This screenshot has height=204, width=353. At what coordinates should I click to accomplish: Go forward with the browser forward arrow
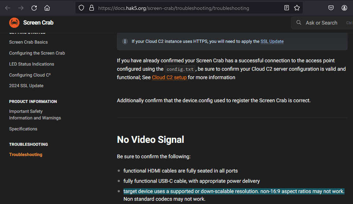coord(21,8)
